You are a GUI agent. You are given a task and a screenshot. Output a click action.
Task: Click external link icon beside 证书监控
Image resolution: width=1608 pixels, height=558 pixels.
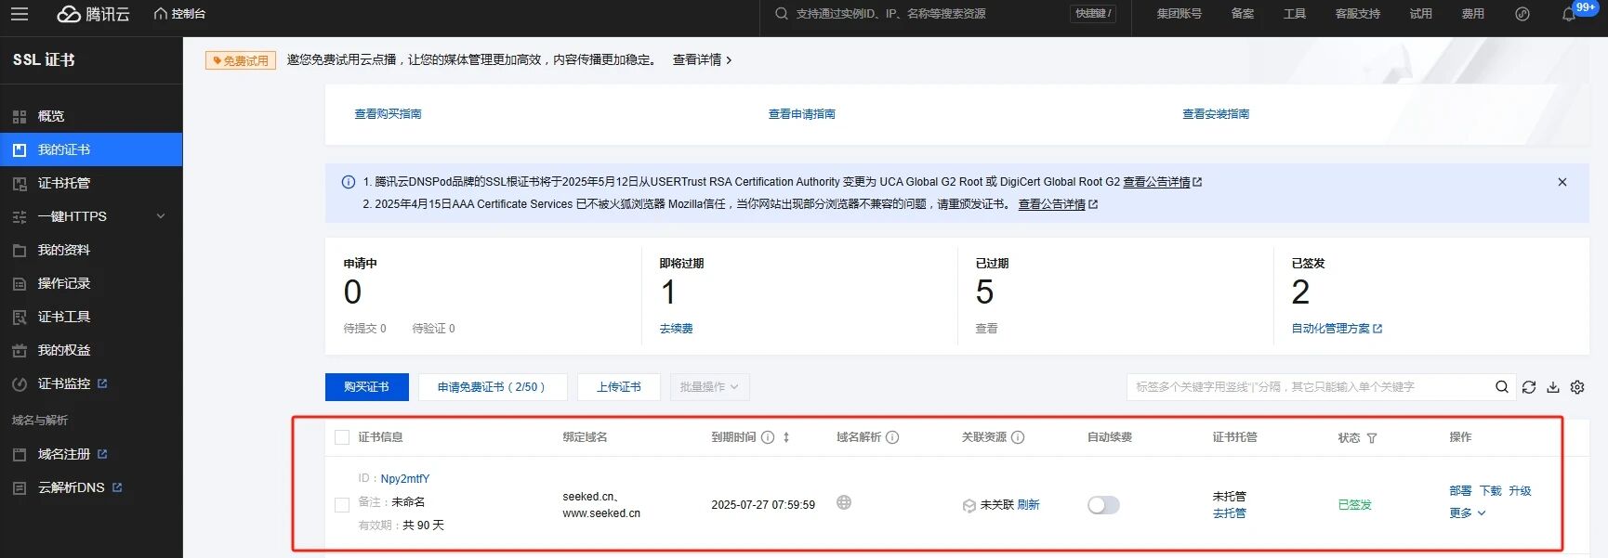click(x=102, y=383)
